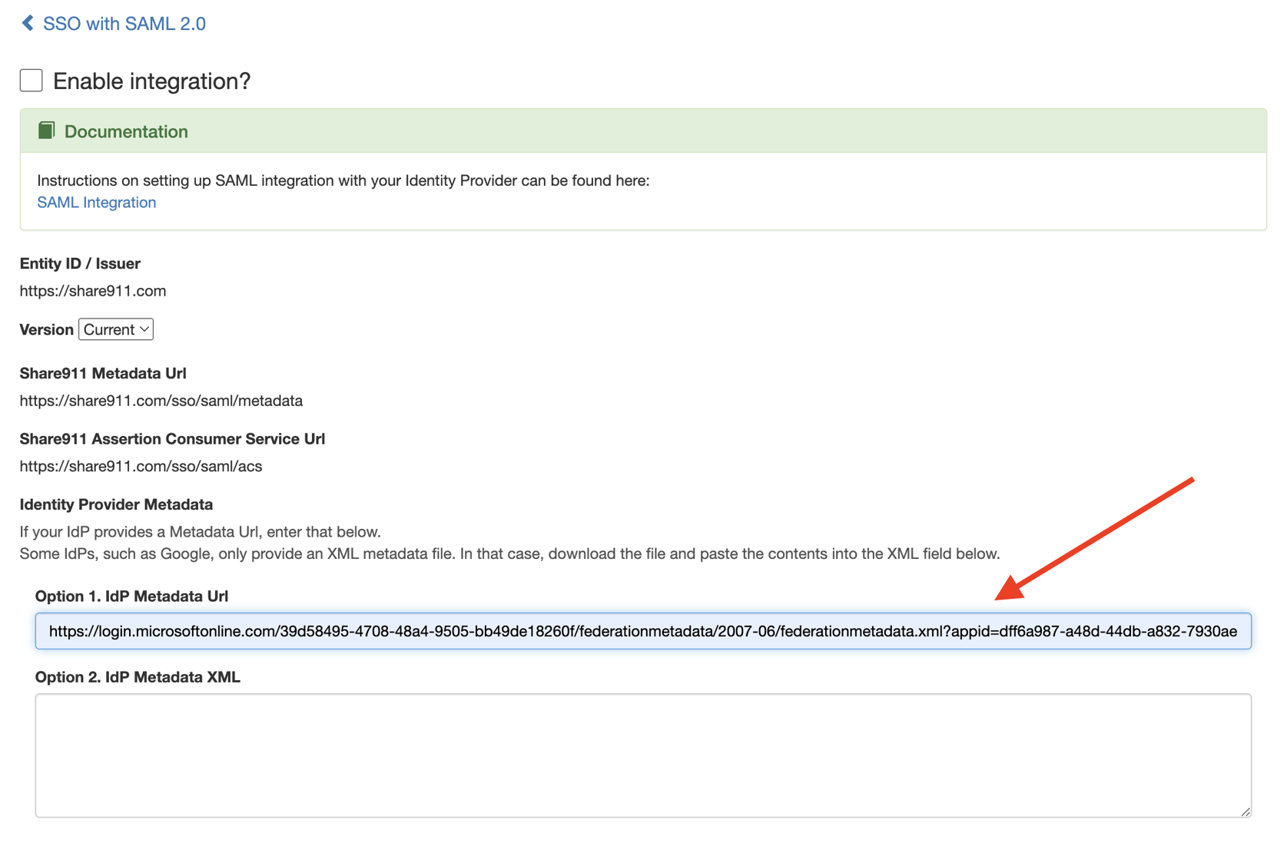1287x849 pixels.
Task: Click the Entity ID / Issuer label
Action: pos(80,263)
